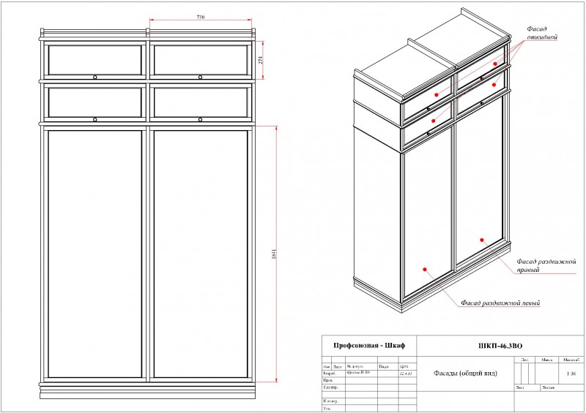This screenshot has width=586, height=413.
Task: Click the 730 width dimension value
Action: coord(201,17)
